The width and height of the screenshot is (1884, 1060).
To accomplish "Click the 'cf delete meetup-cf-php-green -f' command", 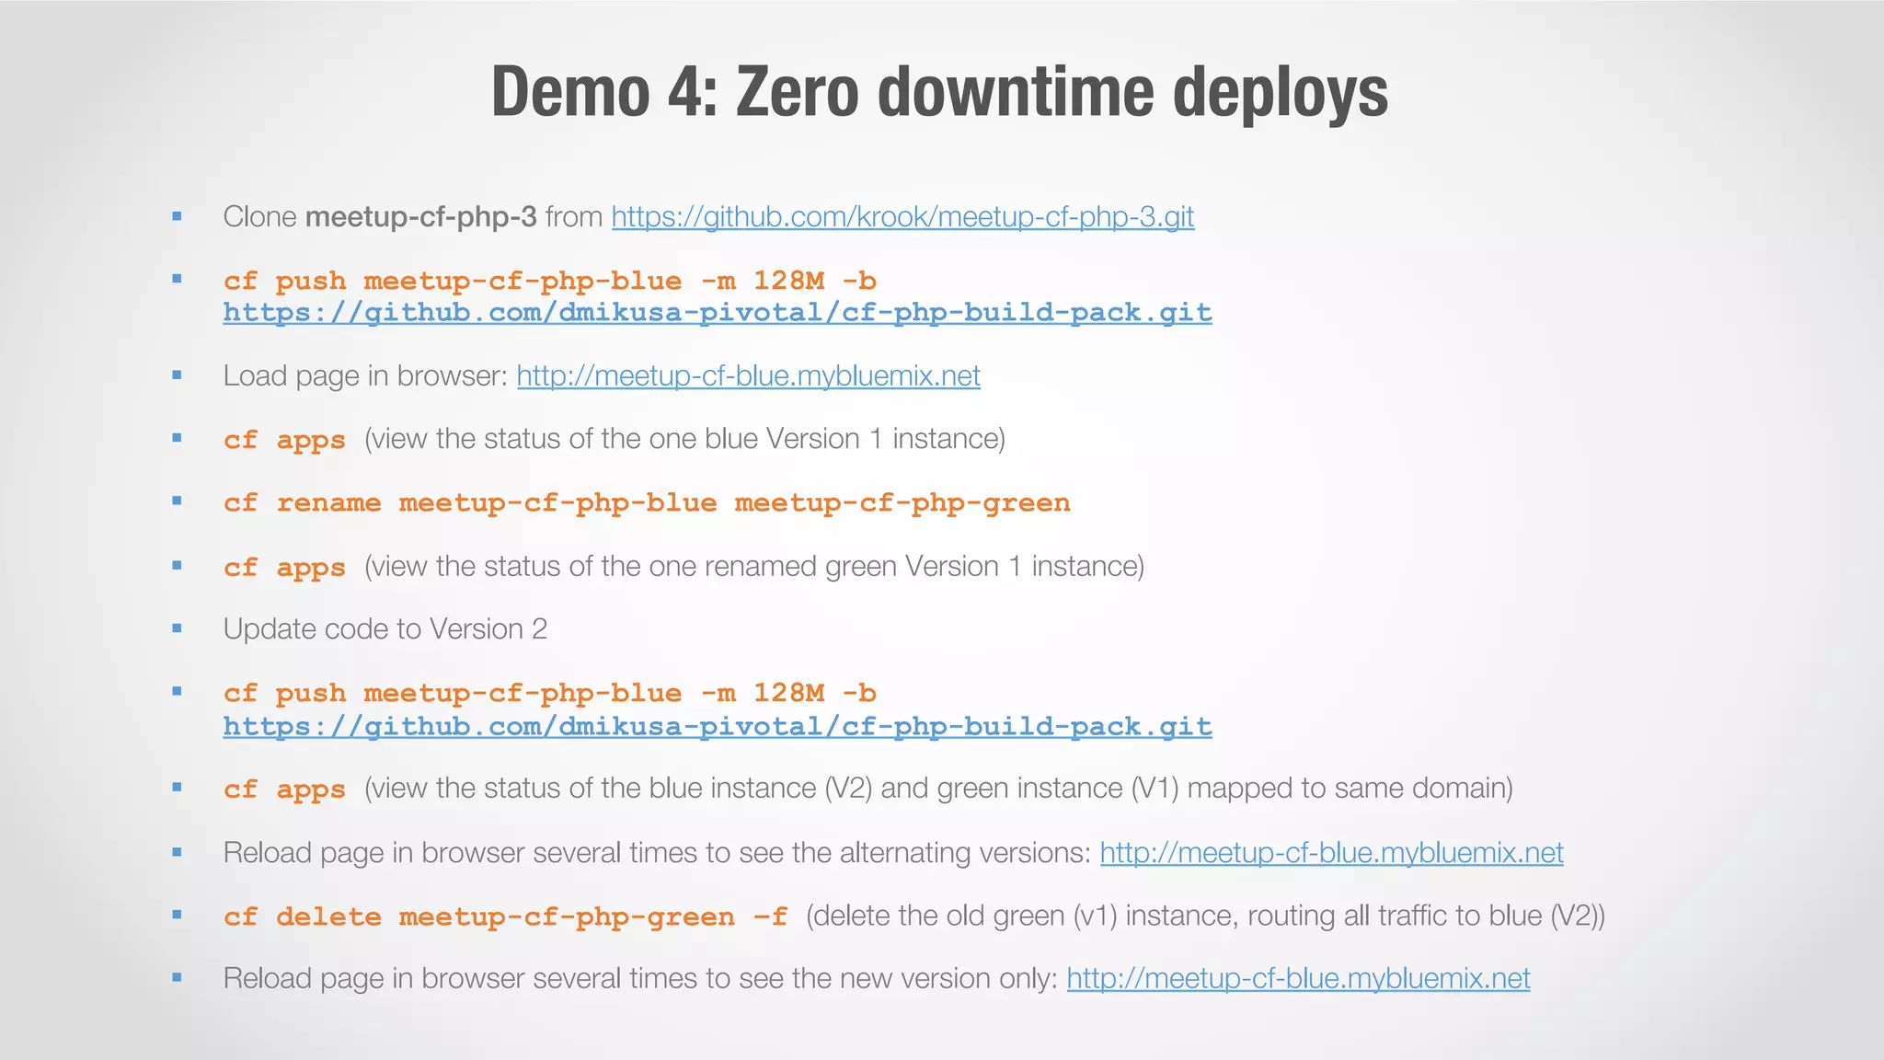I will click(x=506, y=916).
